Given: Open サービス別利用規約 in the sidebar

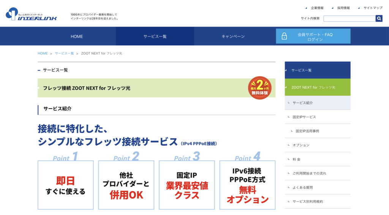Looking at the screenshot, I should click(x=318, y=201).
